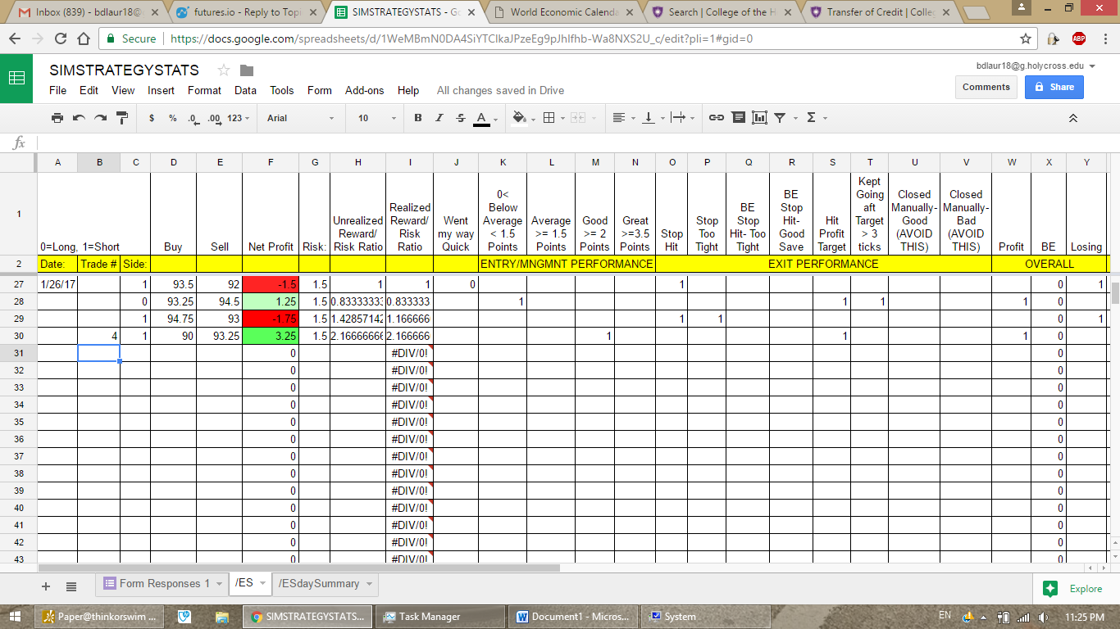Image resolution: width=1120 pixels, height=629 pixels.
Task: Open the Format menu
Action: pos(204,90)
